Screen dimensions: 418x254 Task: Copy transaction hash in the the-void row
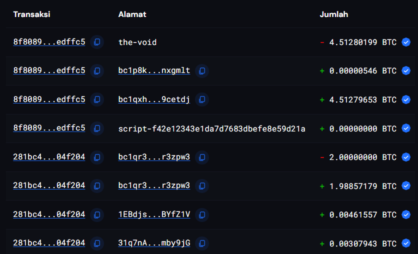point(97,42)
